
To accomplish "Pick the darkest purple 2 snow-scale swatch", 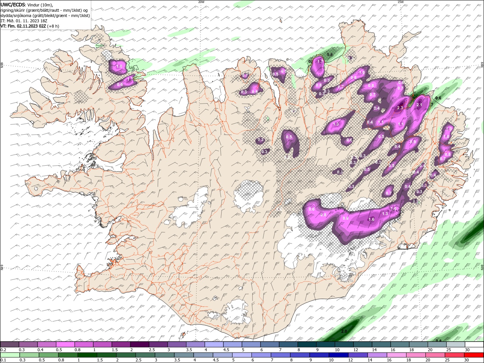I will [x=140, y=344].
